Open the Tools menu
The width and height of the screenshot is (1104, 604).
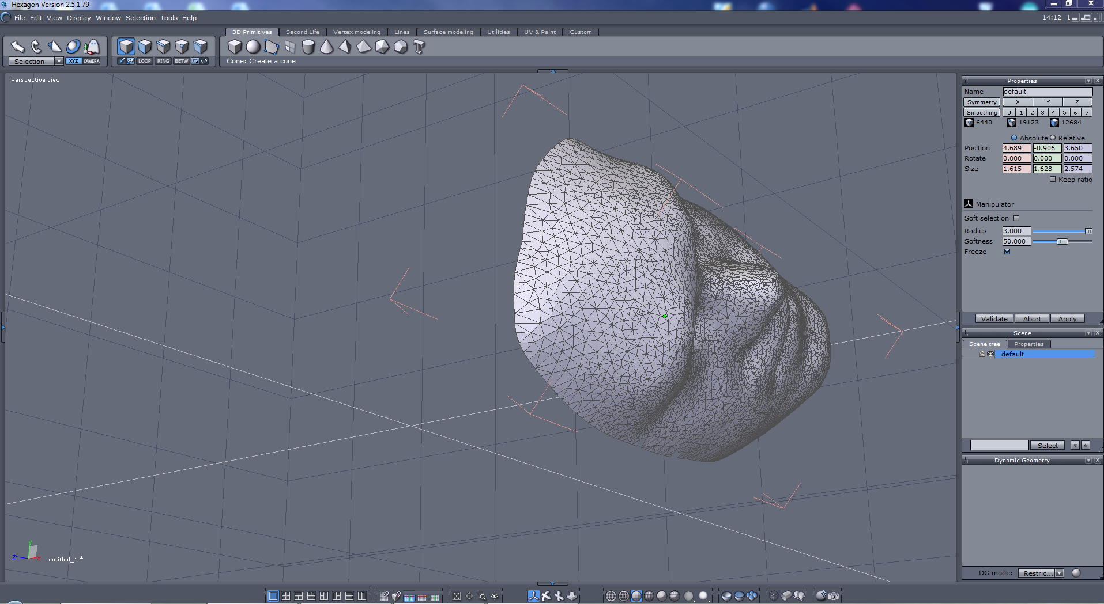[169, 18]
